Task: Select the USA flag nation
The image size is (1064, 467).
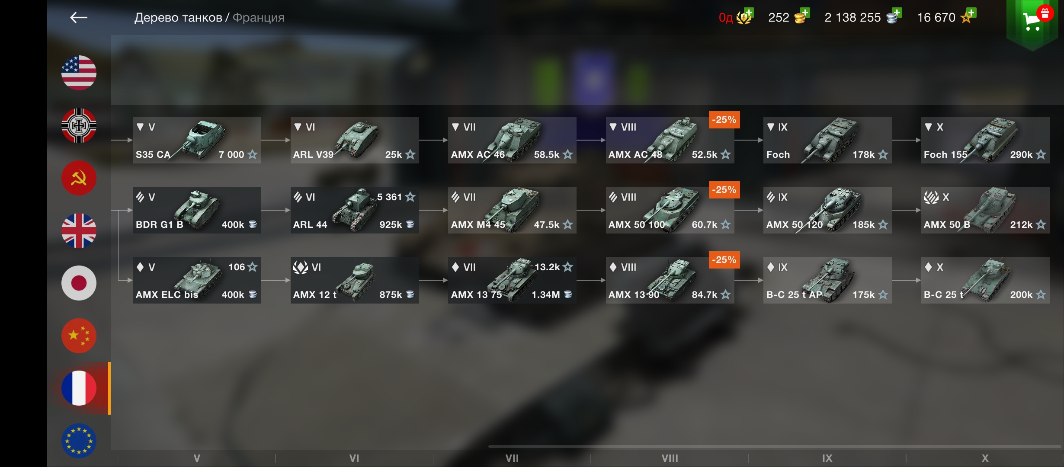Action: coord(79,73)
